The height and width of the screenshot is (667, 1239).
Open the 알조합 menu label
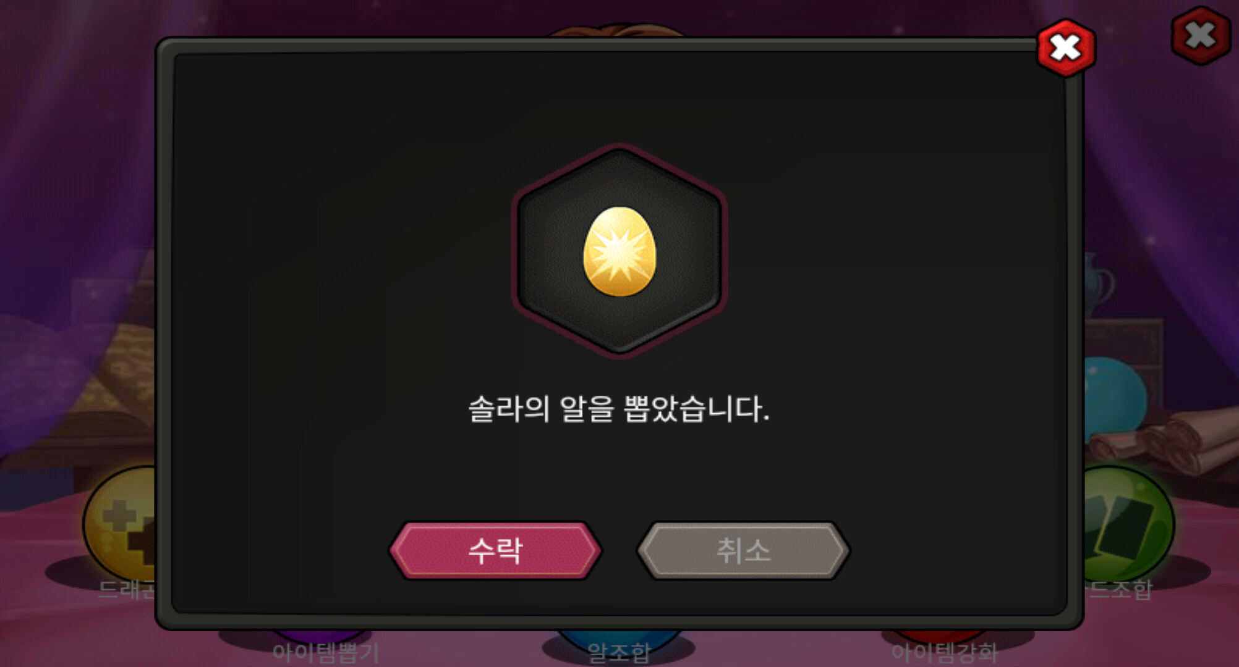click(x=618, y=652)
